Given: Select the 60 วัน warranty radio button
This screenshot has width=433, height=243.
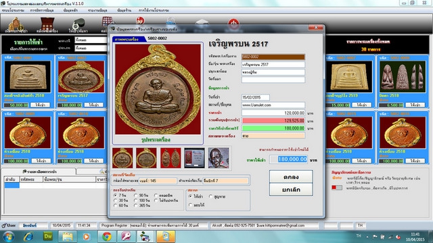Looking at the screenshot, I should [116, 205].
